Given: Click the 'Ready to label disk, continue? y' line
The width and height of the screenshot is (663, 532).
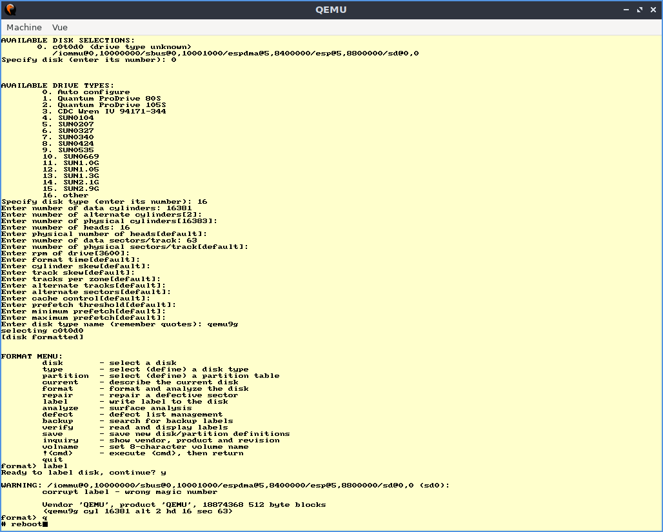Looking at the screenshot, I should (84, 473).
